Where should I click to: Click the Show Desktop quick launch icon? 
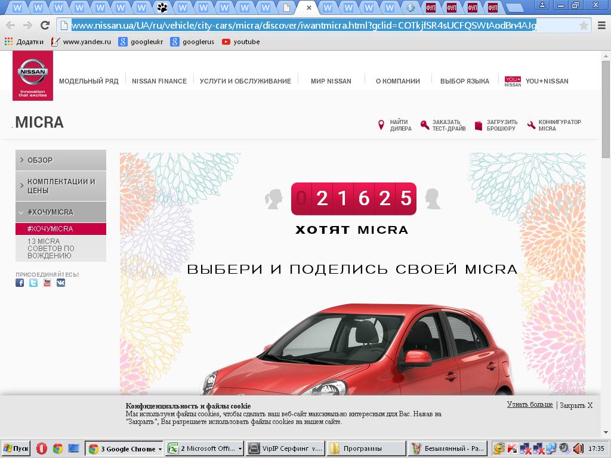click(73, 448)
